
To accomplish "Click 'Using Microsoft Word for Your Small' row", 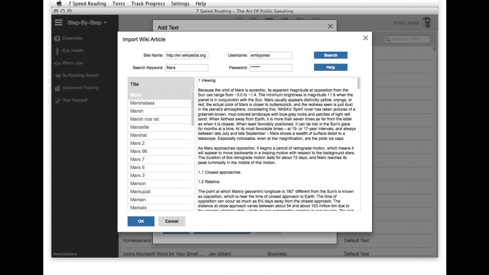I will (x=163, y=254).
